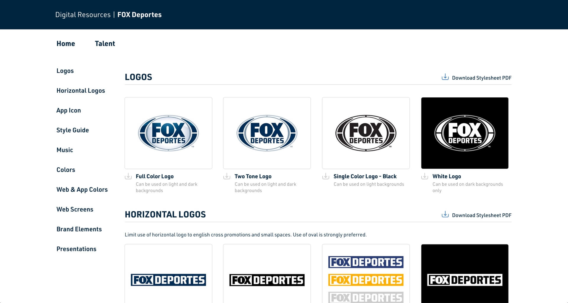The height and width of the screenshot is (303, 568).
Task: Click the download icon beside White Logo
Action: tap(425, 176)
